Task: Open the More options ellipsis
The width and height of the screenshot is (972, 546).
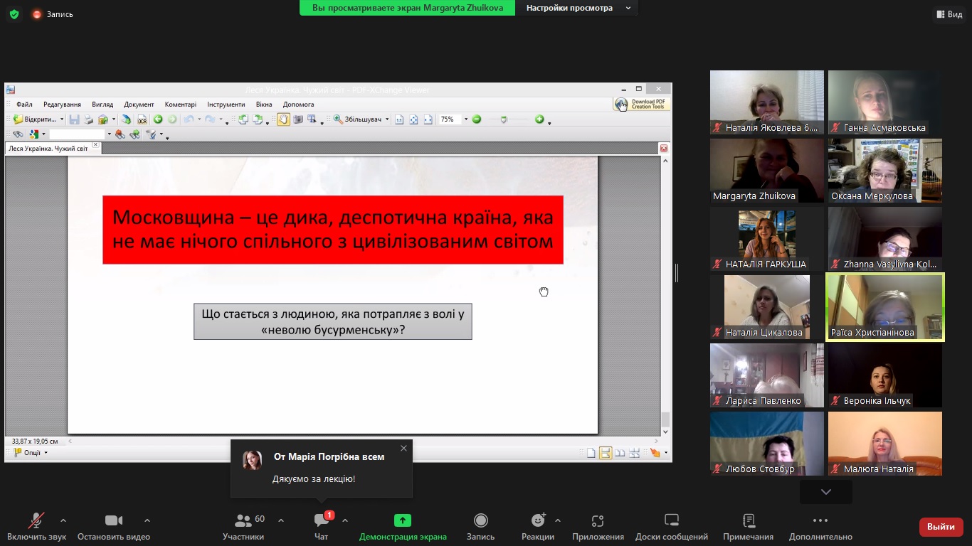Action: pos(820,521)
